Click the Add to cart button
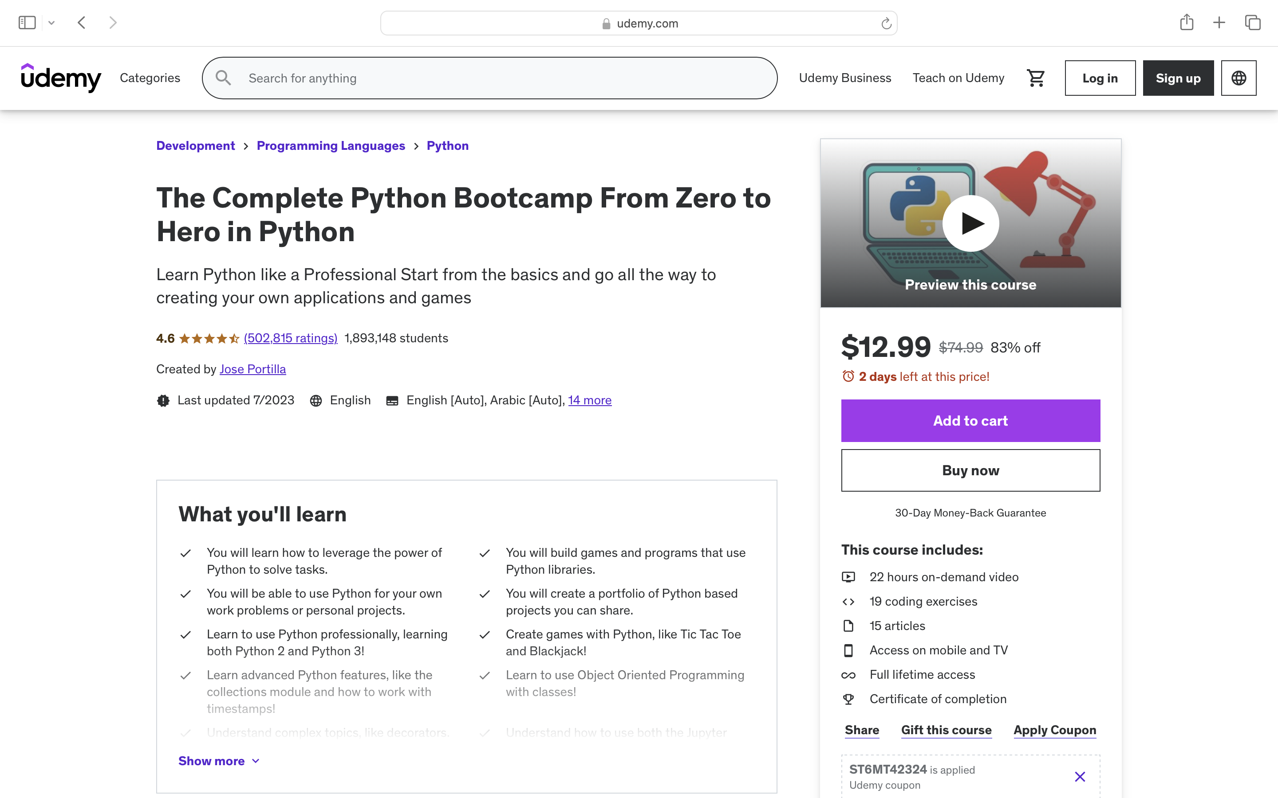1278x798 pixels. (970, 421)
